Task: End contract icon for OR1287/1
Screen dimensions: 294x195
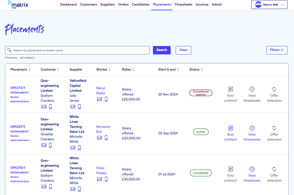Action: pyautogui.click(x=230, y=128)
